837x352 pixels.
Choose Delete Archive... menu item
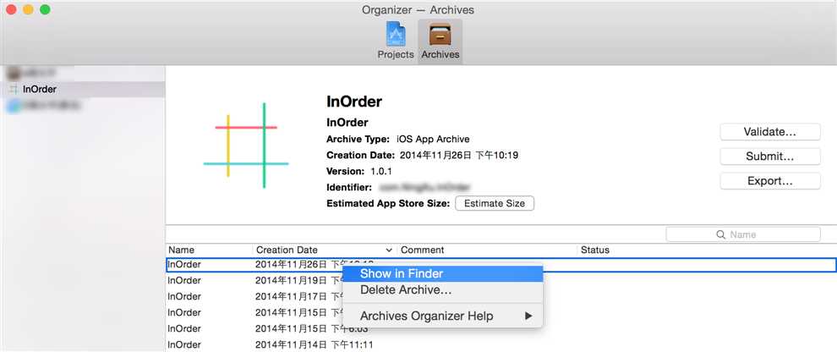pos(442,290)
